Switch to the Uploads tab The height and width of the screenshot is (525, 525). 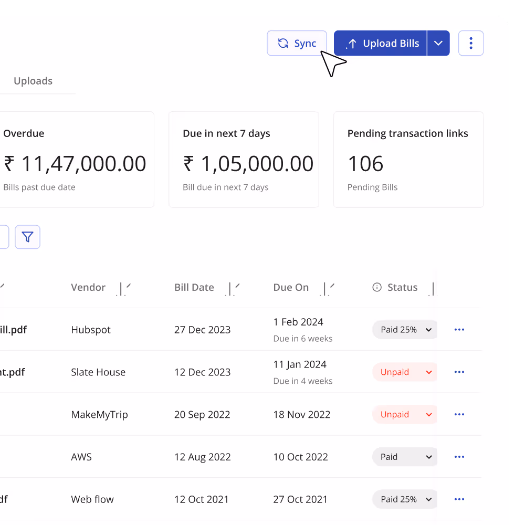[x=33, y=81]
